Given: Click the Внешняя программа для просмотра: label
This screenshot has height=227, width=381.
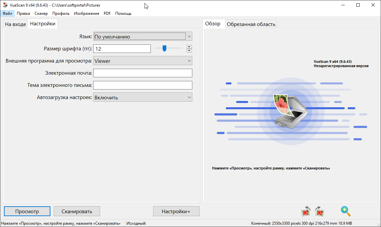Looking at the screenshot, I should (49, 61).
